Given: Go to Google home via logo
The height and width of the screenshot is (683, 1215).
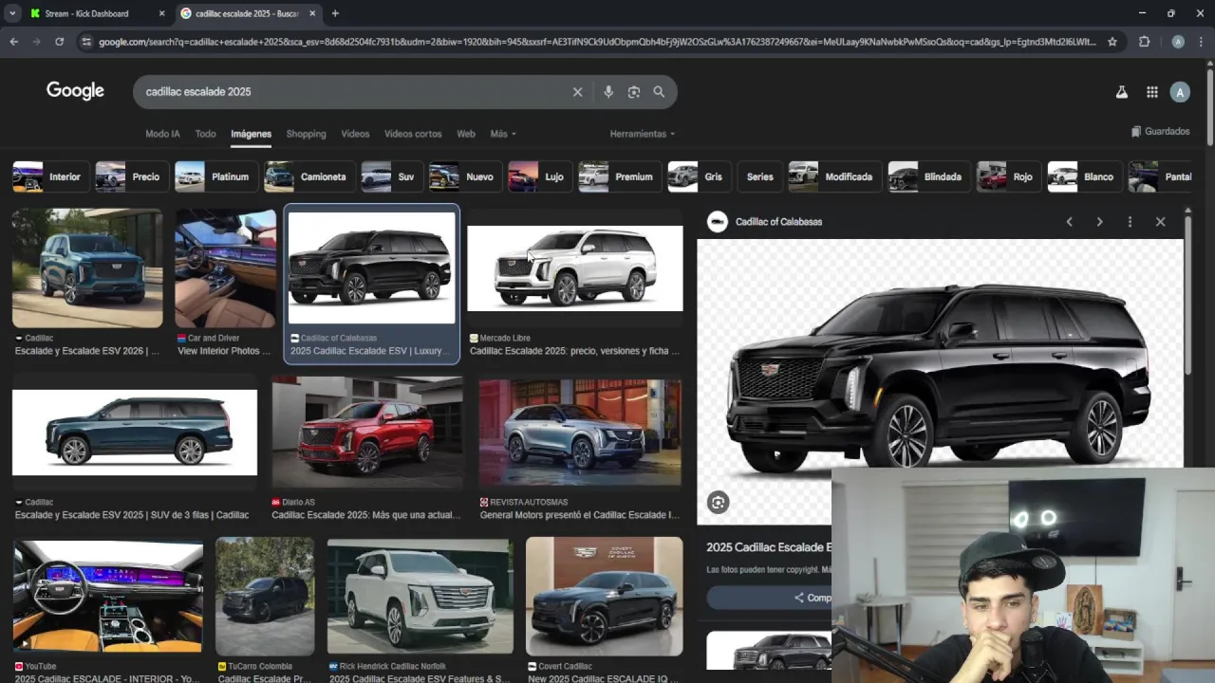Looking at the screenshot, I should click(x=75, y=91).
